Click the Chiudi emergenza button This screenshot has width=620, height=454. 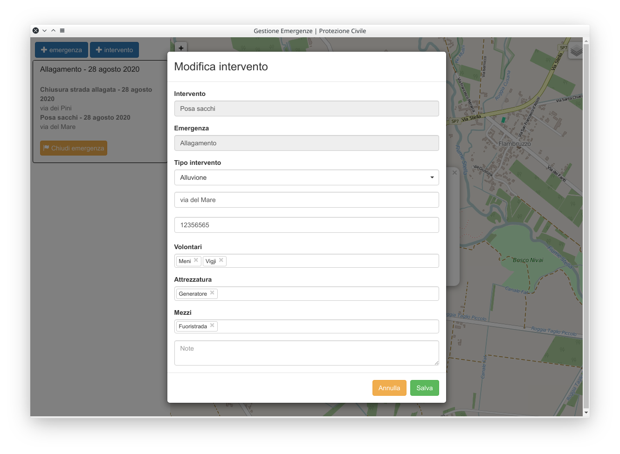(x=74, y=148)
